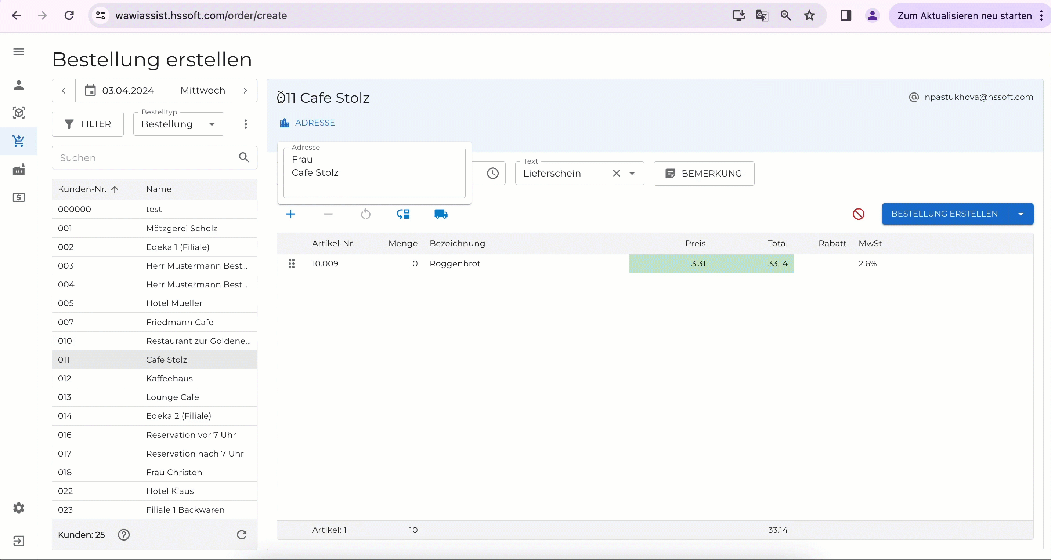This screenshot has height=560, width=1051.
Task: Click the BEMERKUNG button
Action: point(704,173)
